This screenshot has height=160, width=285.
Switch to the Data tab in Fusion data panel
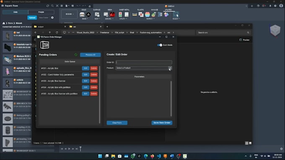point(16,12)
